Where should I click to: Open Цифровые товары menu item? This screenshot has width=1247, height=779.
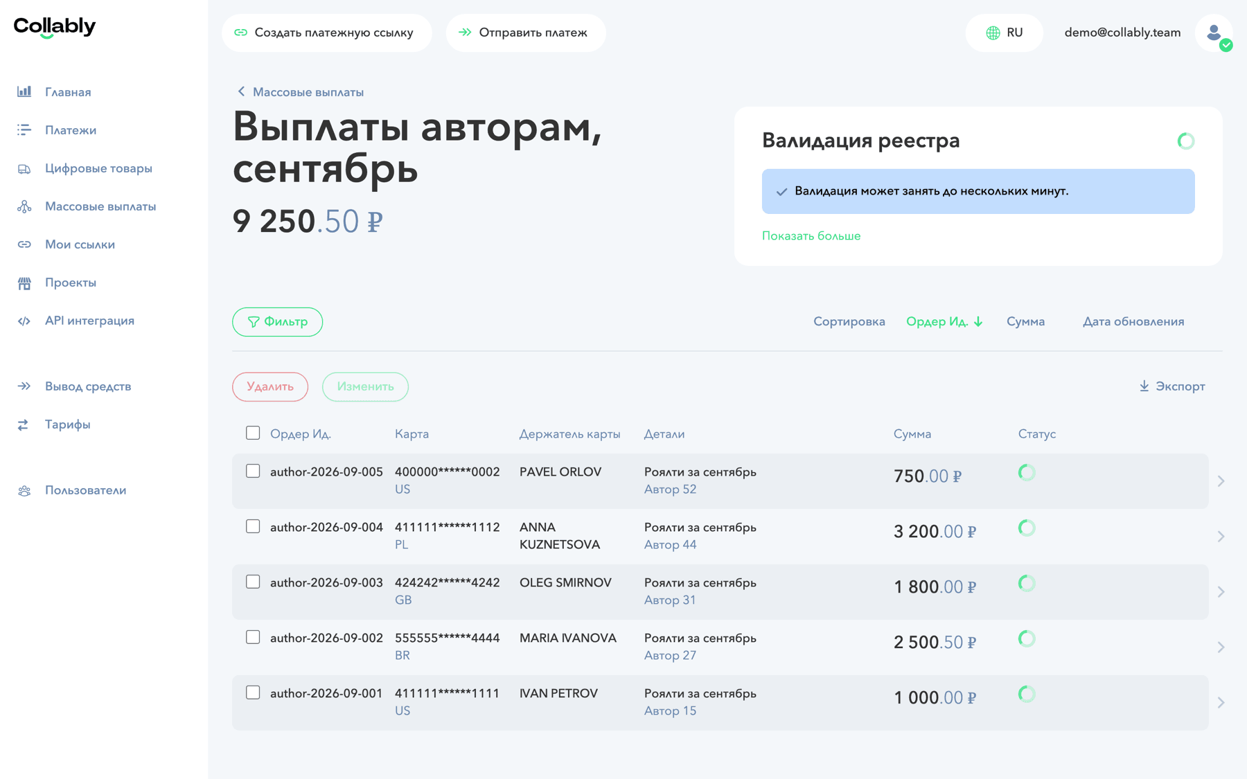[x=98, y=168]
